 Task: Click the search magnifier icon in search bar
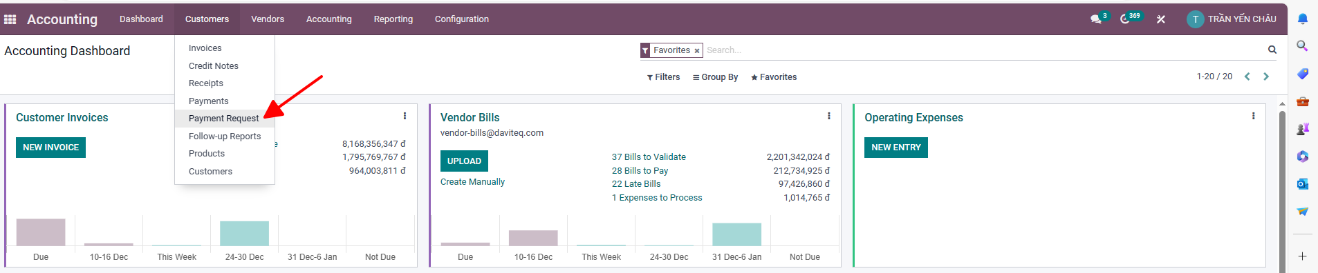[x=1272, y=50]
